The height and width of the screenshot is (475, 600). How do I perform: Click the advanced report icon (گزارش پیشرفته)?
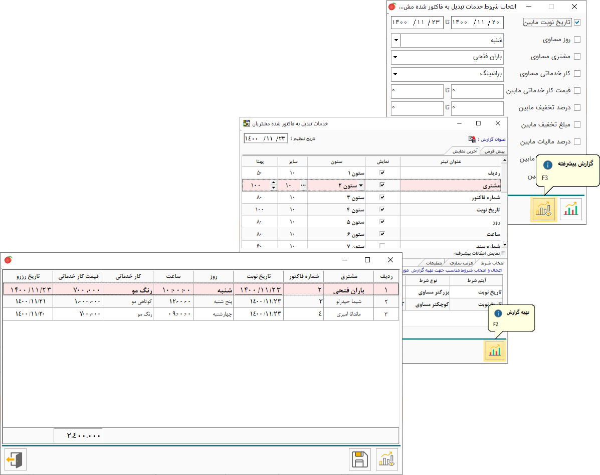click(x=543, y=209)
